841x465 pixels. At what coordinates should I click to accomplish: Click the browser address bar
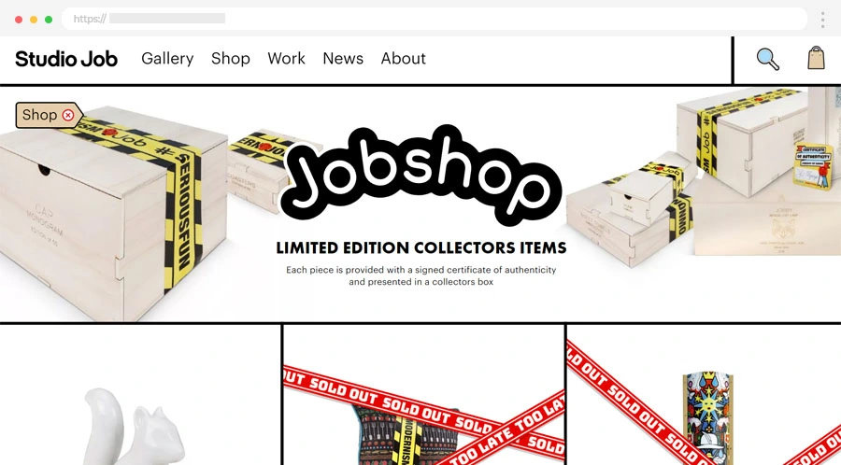click(435, 19)
